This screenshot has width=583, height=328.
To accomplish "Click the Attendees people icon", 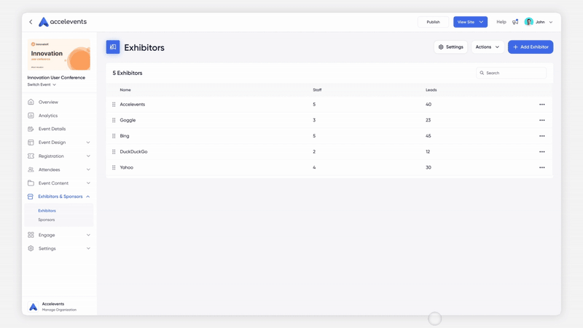I will click(31, 169).
